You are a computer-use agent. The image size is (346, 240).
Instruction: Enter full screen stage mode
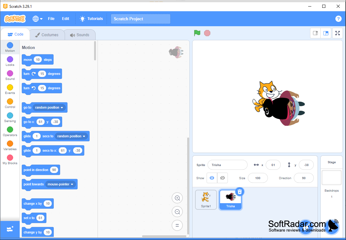[x=337, y=33]
